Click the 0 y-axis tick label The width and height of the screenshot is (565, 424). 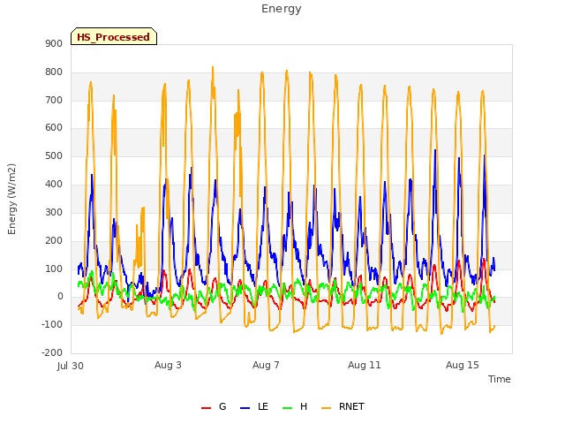(60, 297)
